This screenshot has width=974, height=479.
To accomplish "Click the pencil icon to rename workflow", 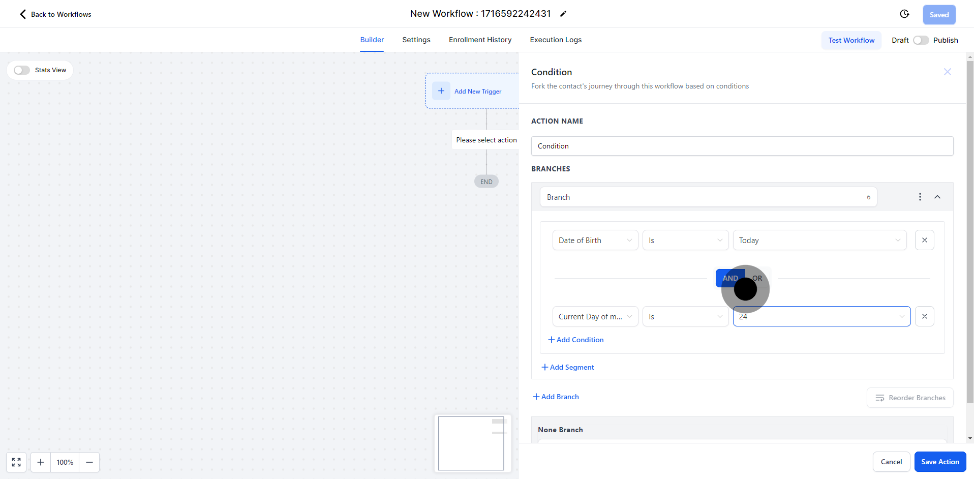I will point(563,14).
